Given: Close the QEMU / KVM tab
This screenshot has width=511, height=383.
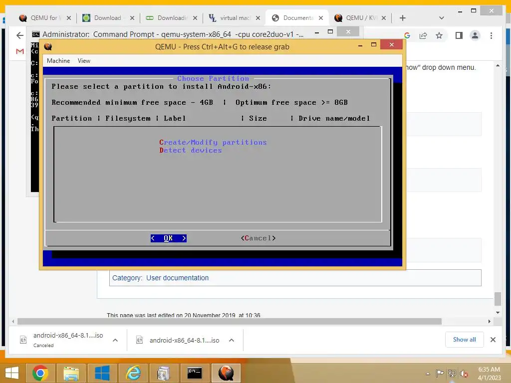Looking at the screenshot, I should pos(384,18).
